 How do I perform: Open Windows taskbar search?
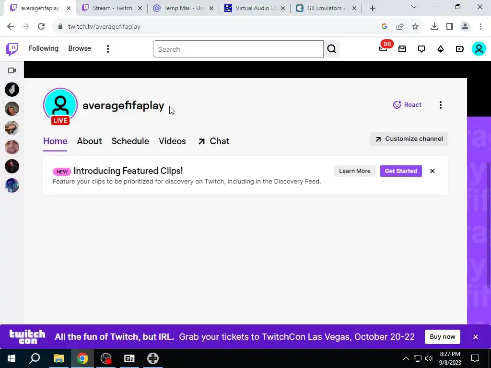(x=35, y=358)
